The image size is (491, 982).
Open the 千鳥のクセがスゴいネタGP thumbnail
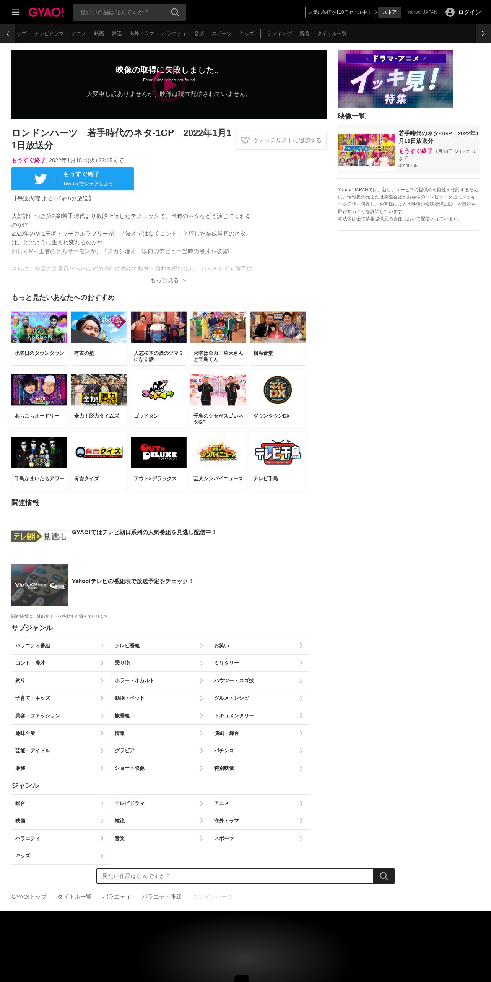pos(218,390)
